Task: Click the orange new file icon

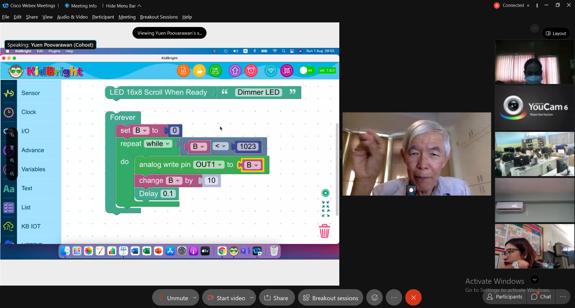Action: [183, 71]
